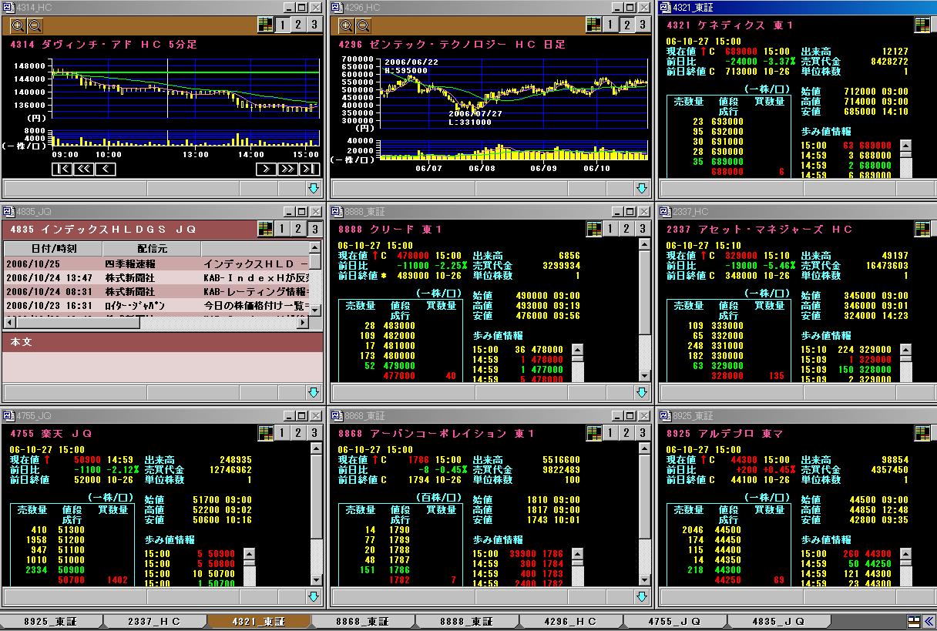Open the order board icon in 2337 アセット・マネジャーズ window
937x631 pixels.
click(x=922, y=229)
